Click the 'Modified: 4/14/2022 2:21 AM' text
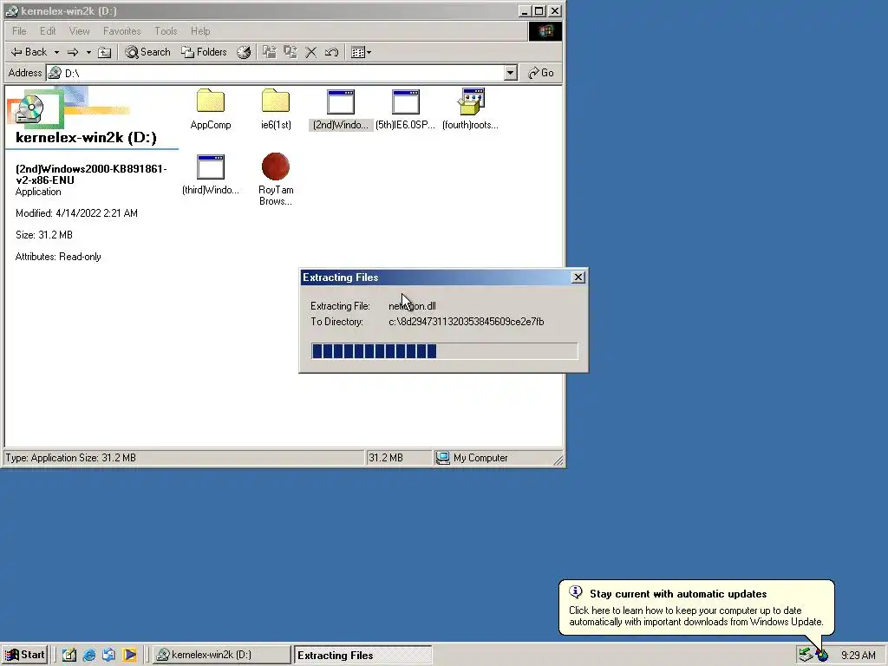The height and width of the screenshot is (666, 888). 76,213
